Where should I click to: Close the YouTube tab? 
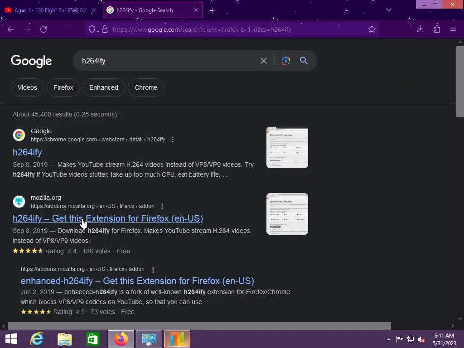click(x=94, y=10)
